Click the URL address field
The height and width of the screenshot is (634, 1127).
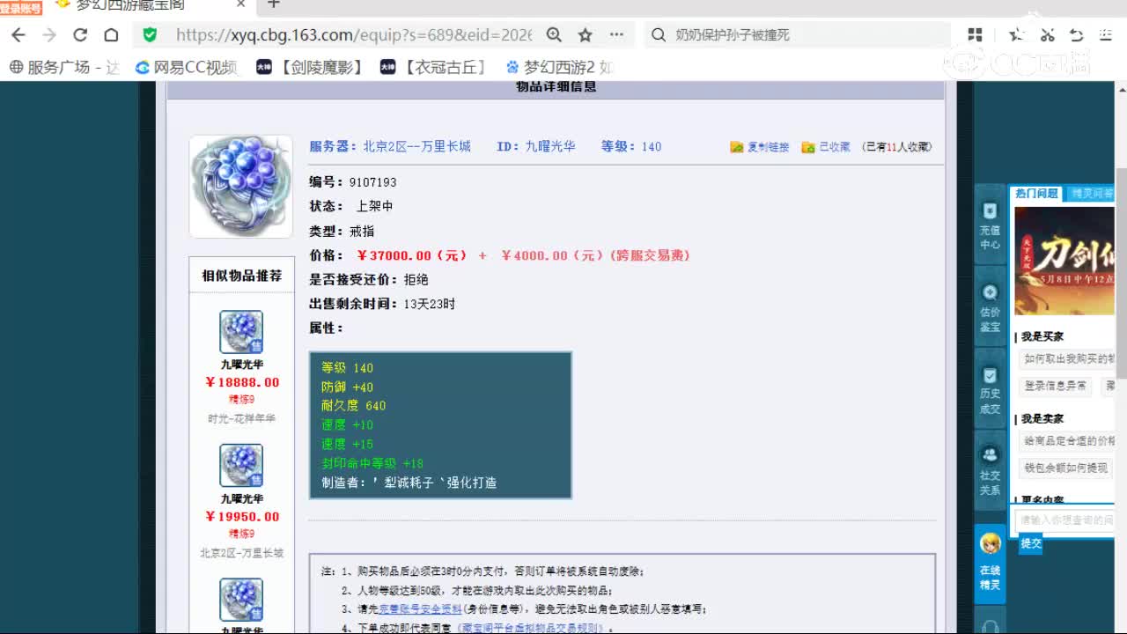pos(353,35)
